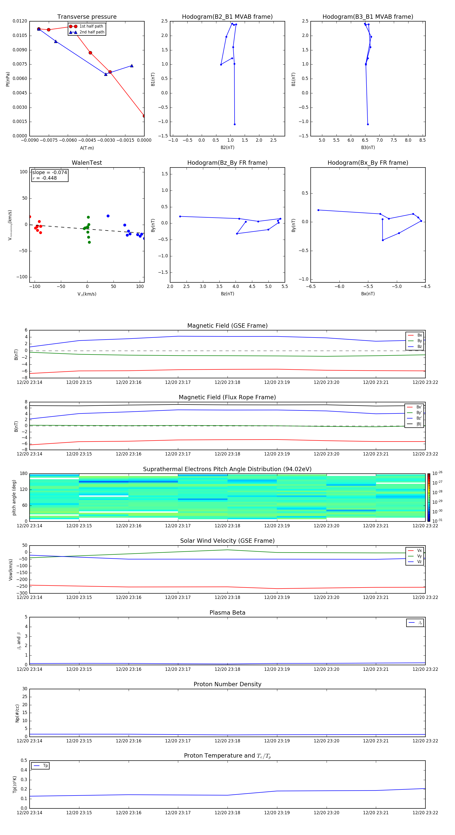Select the "Hodogram(Bz_By FR frame)" title

(227, 163)
